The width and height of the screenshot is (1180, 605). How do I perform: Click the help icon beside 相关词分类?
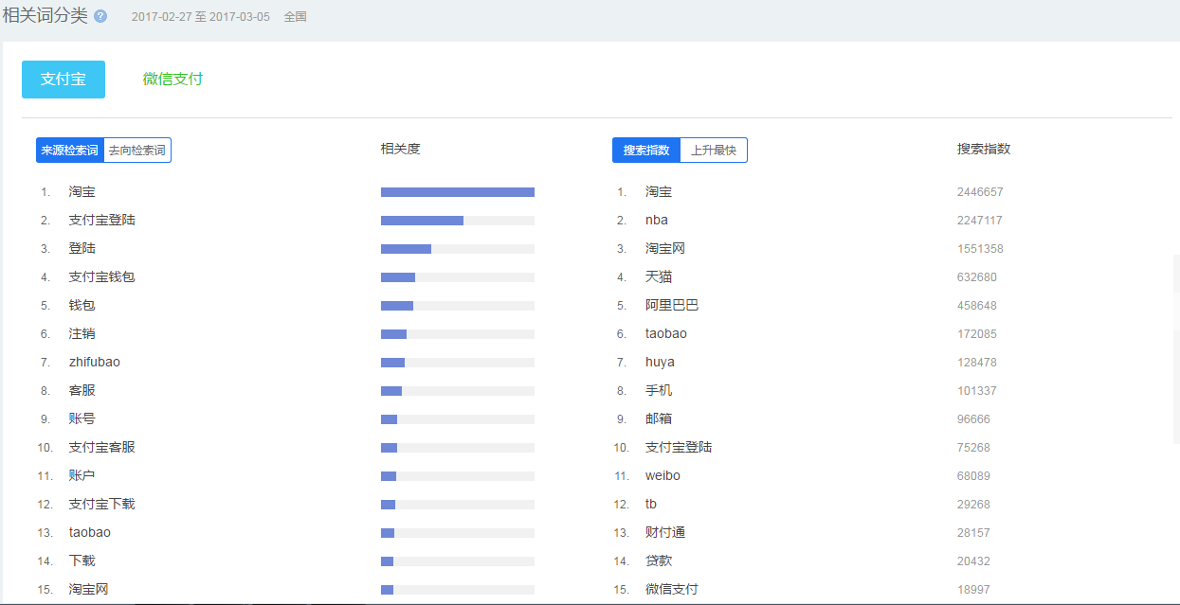[100, 17]
